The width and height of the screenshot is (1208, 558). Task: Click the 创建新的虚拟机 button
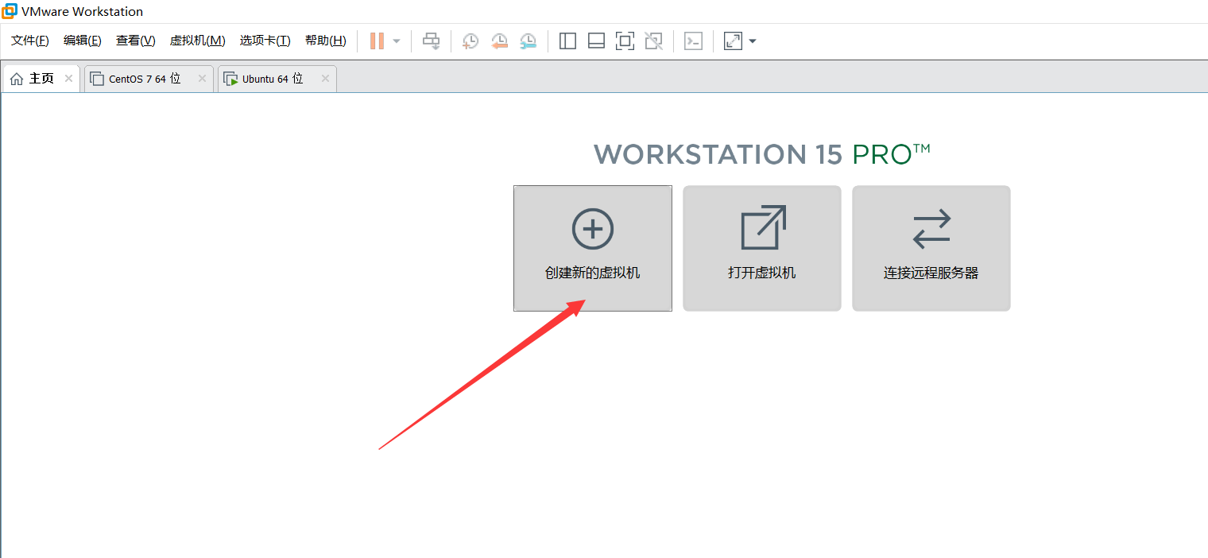[593, 248]
